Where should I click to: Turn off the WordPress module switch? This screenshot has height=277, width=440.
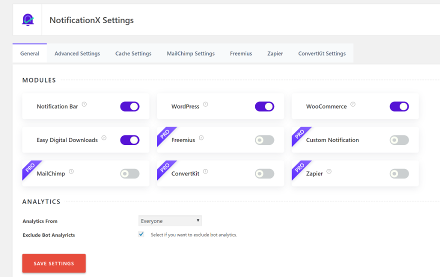pos(264,106)
